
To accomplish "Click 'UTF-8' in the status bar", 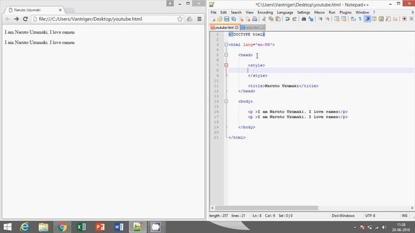I will click(370, 216).
